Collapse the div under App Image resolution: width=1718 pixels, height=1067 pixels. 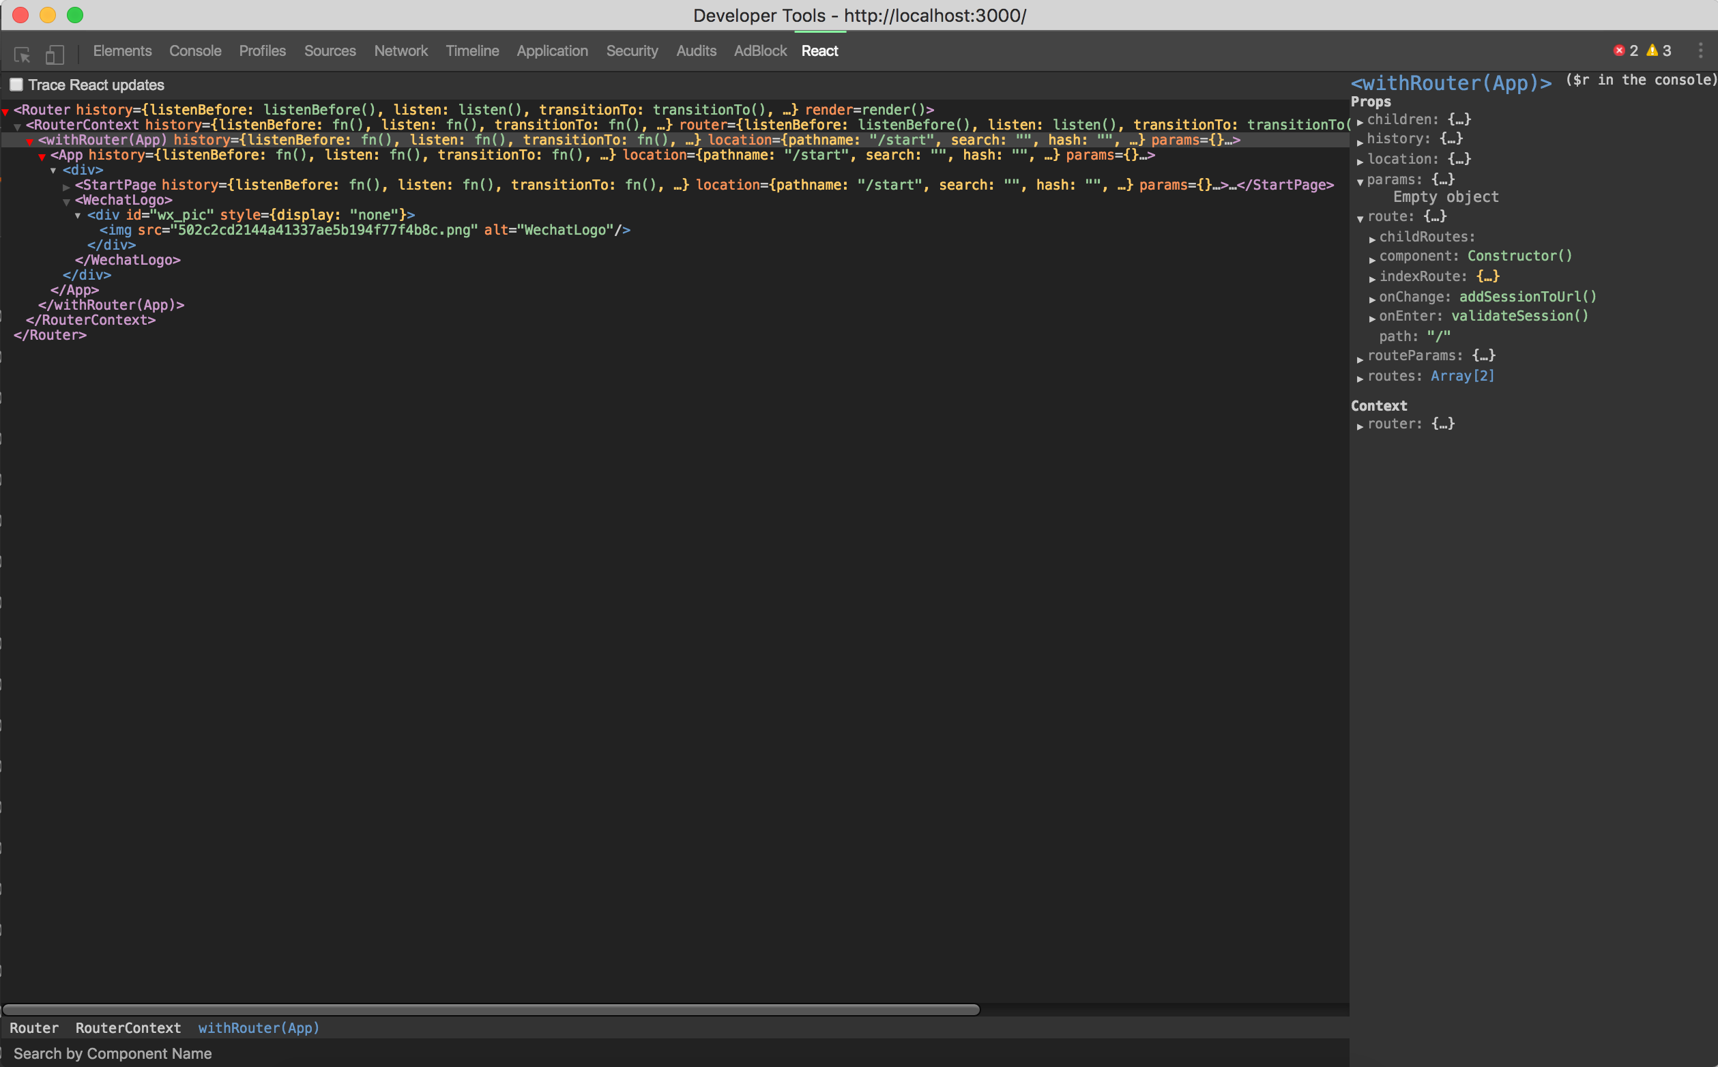pos(54,171)
